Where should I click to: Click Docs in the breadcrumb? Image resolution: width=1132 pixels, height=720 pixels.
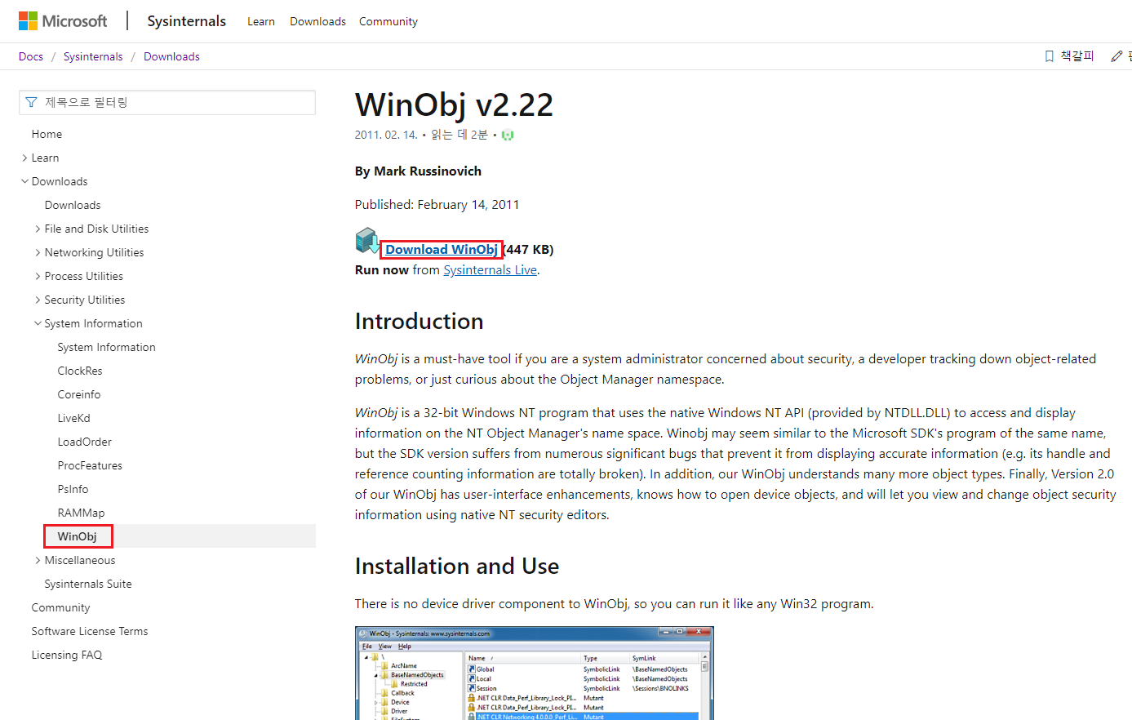pos(31,56)
